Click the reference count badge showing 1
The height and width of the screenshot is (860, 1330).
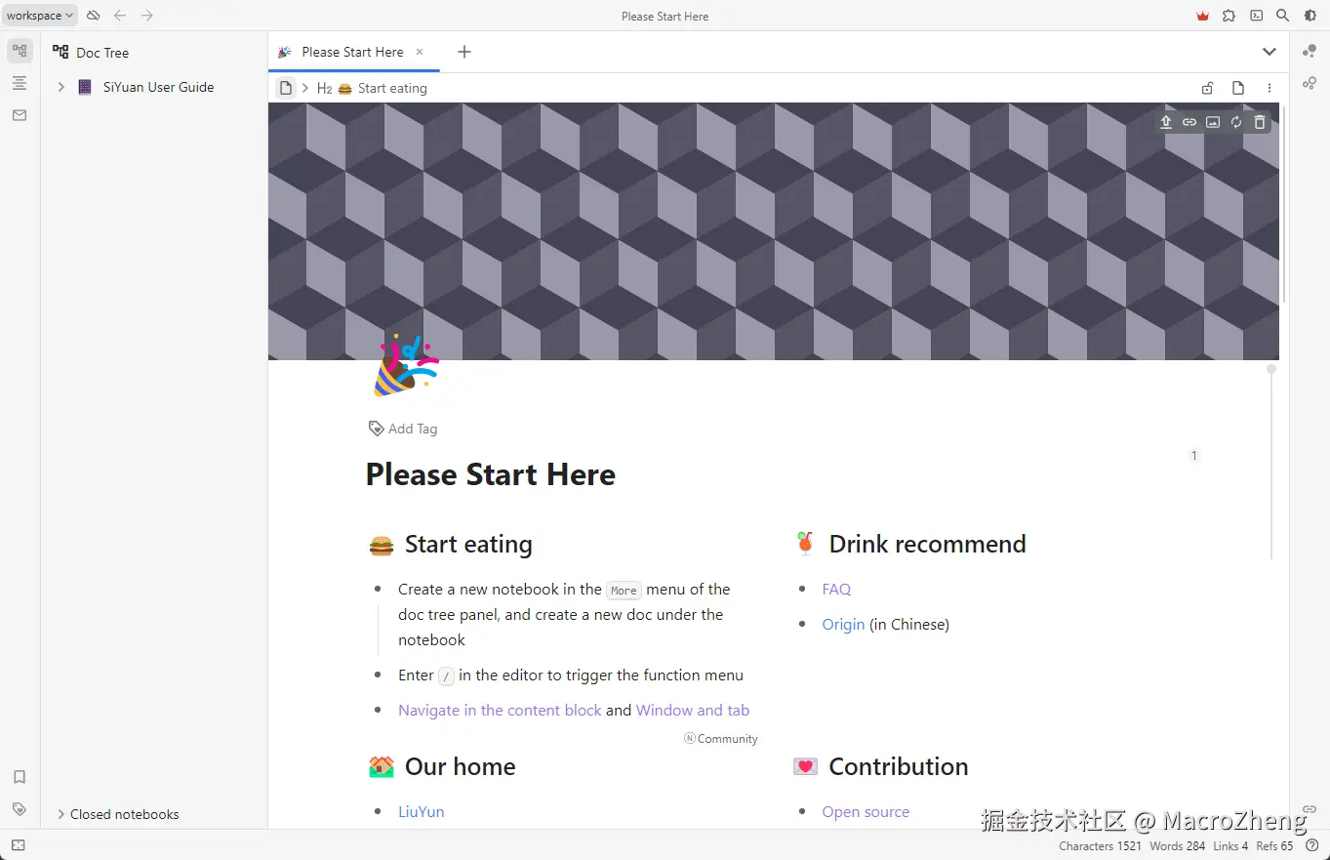1193,455
